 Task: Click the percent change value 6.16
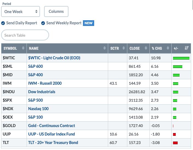point(155,66)
